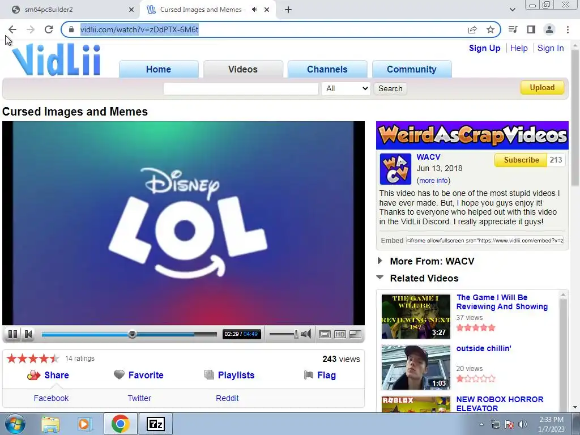Click the site lock icon
580x435 pixels.
[71, 29]
